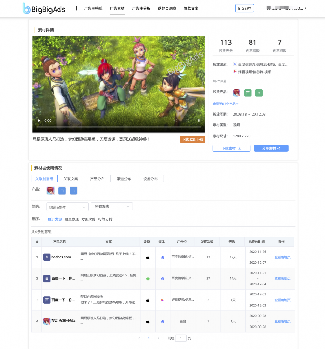
Task: Go to 爆款文案 menu
Action: 191,9
